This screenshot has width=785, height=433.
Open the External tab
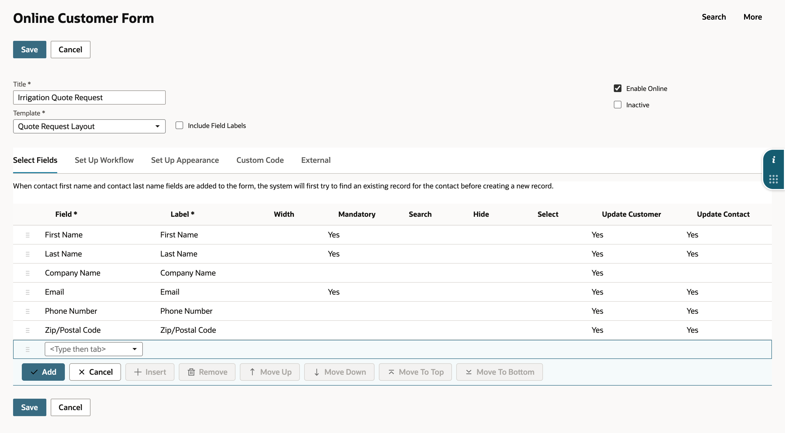[x=316, y=160]
